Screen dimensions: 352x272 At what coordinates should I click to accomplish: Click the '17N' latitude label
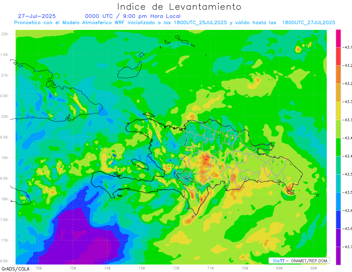(x=4, y=240)
